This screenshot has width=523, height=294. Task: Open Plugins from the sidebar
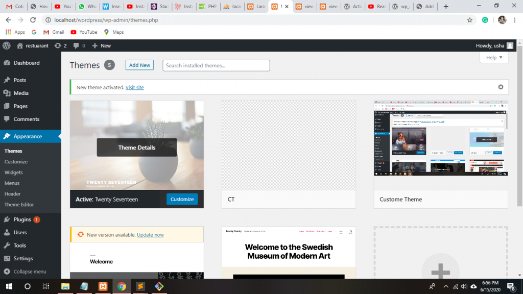click(x=22, y=219)
